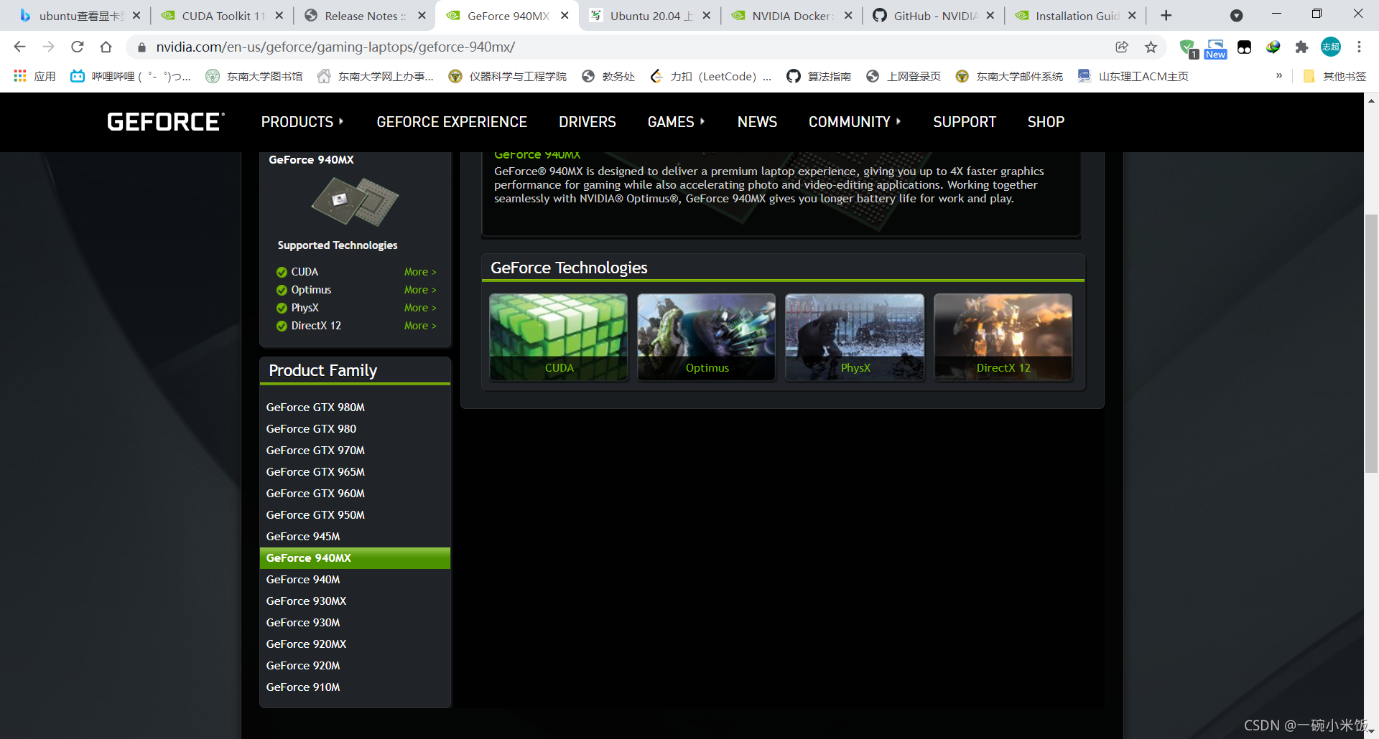Open Chrome's three-dot menu

point(1359,47)
